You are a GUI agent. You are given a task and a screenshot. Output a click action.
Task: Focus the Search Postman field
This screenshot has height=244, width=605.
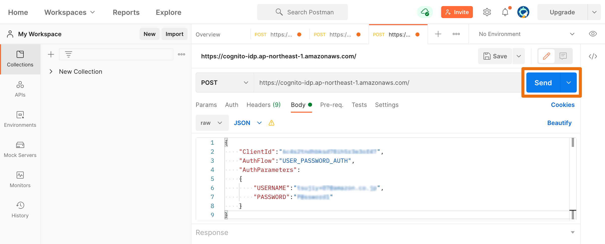tap(302, 12)
